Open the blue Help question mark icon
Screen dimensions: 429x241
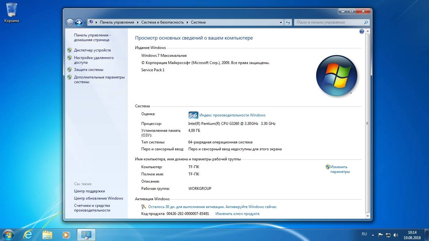tap(361, 31)
